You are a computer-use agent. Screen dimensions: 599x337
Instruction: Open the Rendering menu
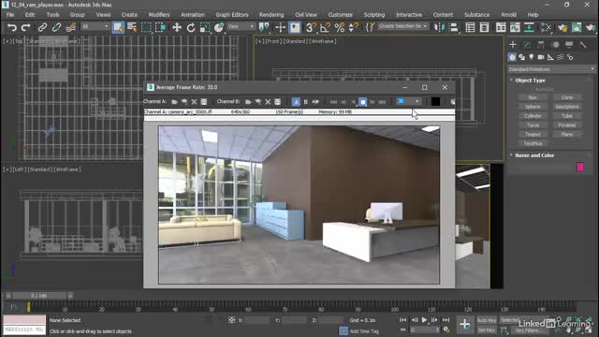271,15
